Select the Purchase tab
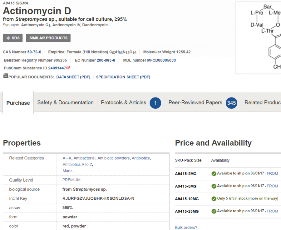Image resolution: width=281 pixels, height=230 pixels. coord(18,103)
